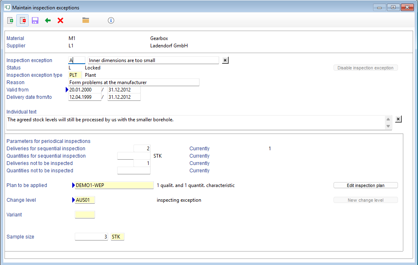Click the delete record icon with red minus

[22, 20]
